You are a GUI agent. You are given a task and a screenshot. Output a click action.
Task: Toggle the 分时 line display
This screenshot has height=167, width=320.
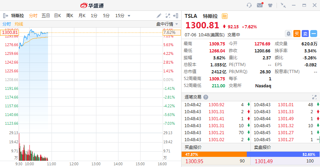(7, 24)
